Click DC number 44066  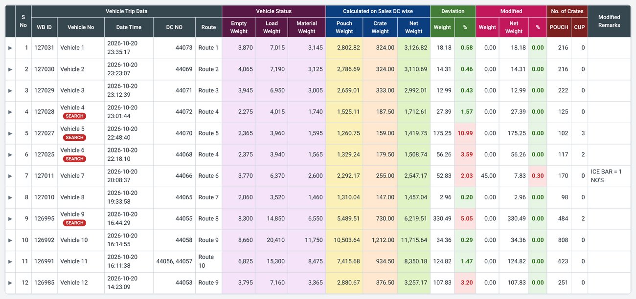pyautogui.click(x=184, y=176)
